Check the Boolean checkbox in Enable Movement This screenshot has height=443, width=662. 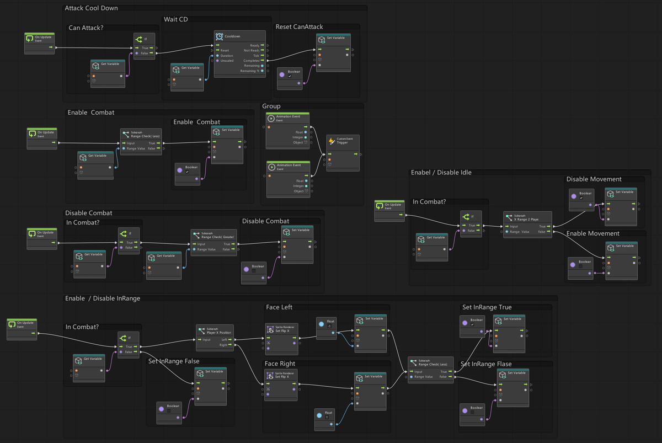click(x=580, y=266)
